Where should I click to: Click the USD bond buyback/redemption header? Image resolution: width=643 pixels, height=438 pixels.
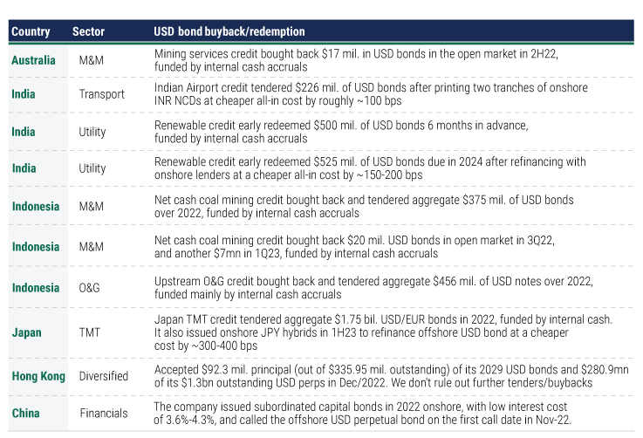(x=229, y=31)
